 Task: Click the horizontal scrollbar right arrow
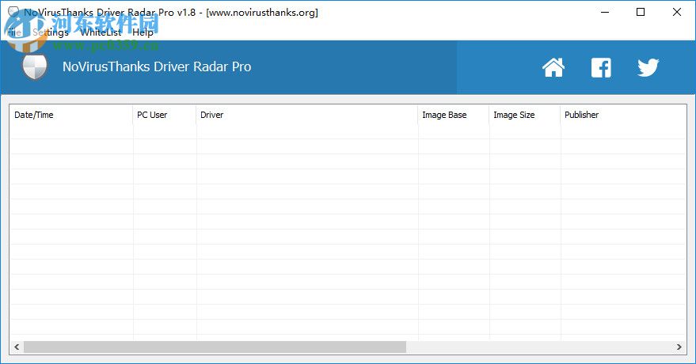click(679, 347)
